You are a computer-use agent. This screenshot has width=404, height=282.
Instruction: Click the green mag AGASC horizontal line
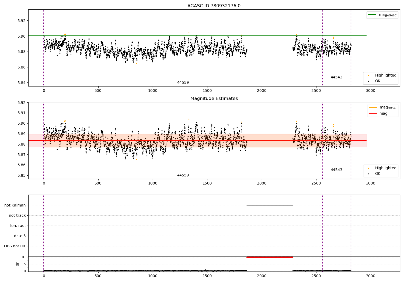(x=197, y=36)
